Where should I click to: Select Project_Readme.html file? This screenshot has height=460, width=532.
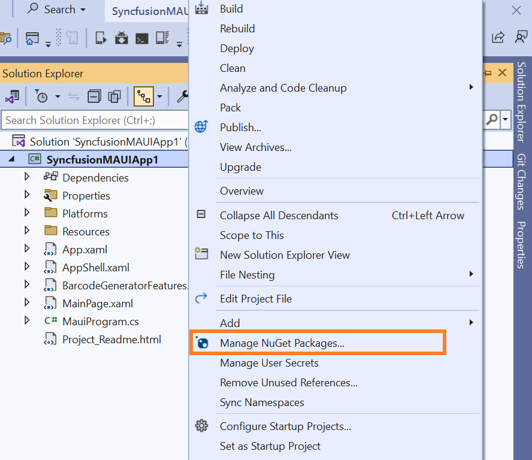(111, 340)
